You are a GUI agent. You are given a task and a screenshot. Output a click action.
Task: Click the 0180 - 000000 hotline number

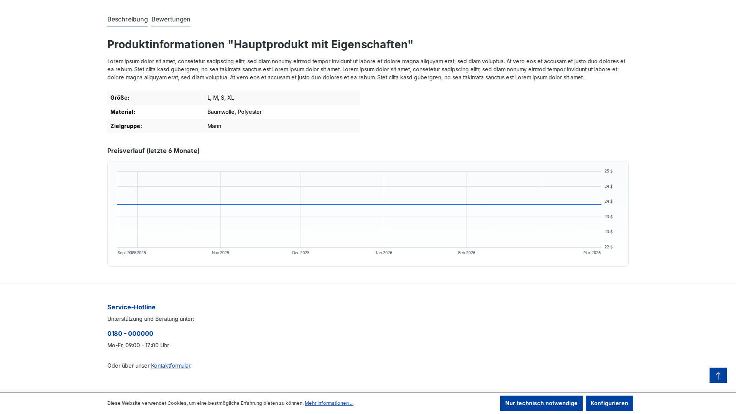click(130, 333)
